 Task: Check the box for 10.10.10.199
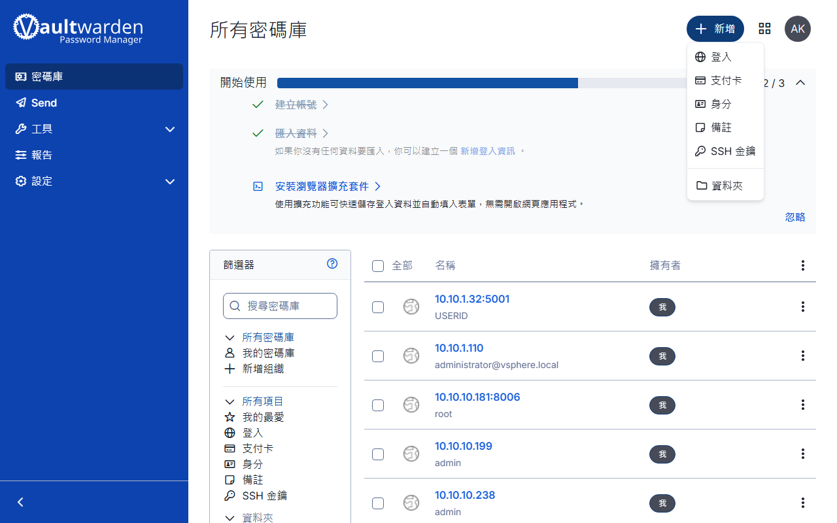pyautogui.click(x=378, y=454)
